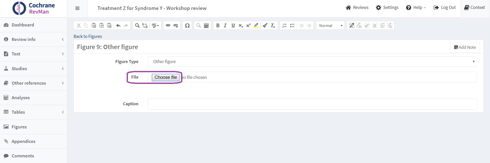Screen dimensions: 490x163
Task: Open the Figure Type dropdown
Action: tap(312, 62)
